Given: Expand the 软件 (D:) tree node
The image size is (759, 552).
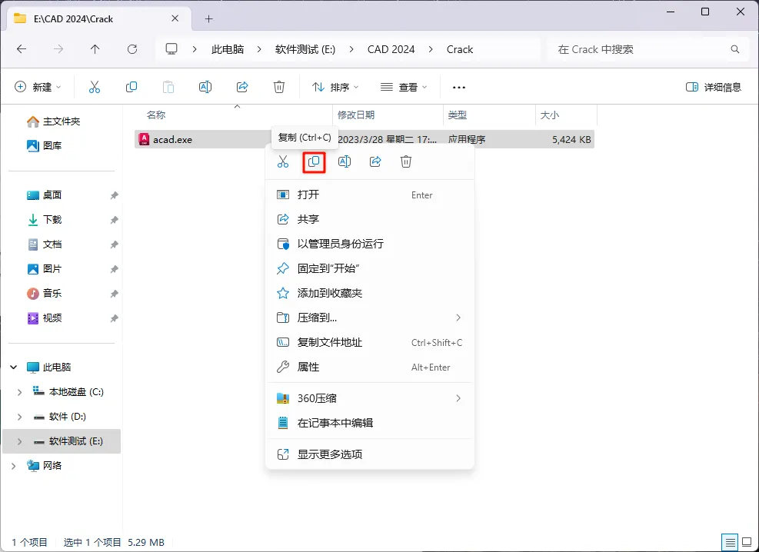Looking at the screenshot, I should pyautogui.click(x=19, y=417).
